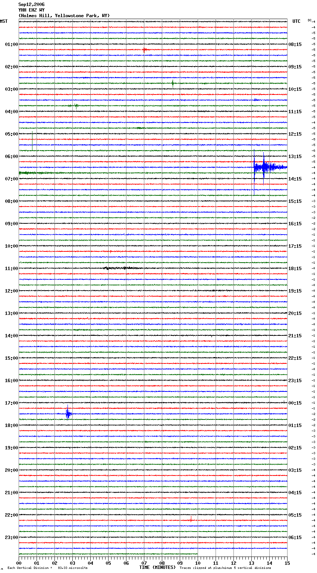Click the MST time label '09:00'
Image resolution: width=317 pixels, height=573 pixels.
[x=12, y=224]
